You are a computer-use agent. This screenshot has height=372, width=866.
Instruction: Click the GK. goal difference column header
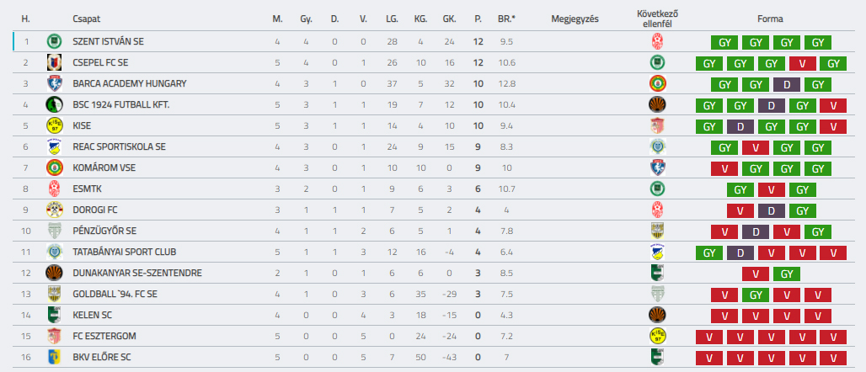(449, 19)
